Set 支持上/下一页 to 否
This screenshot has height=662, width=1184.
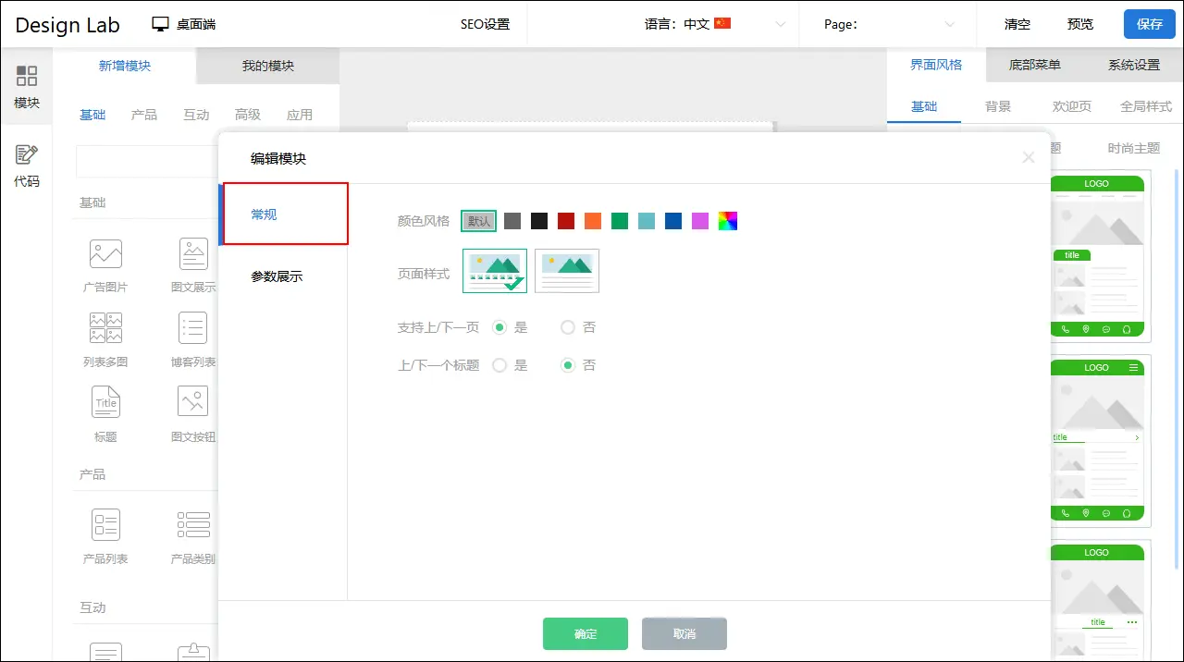click(x=568, y=327)
